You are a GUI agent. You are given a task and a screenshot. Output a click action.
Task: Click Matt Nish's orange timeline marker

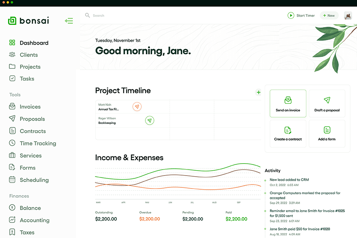137,107
